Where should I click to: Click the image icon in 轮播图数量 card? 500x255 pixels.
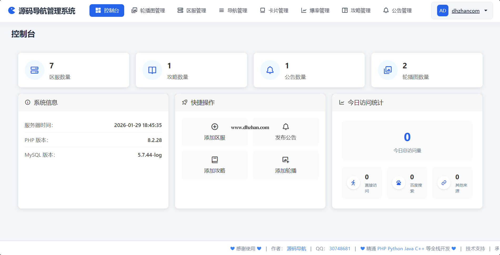[388, 70]
